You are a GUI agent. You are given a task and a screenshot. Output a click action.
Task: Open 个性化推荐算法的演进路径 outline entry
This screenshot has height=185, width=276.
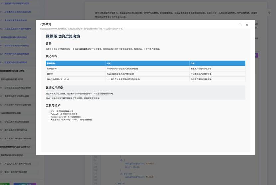[x=17, y=122]
